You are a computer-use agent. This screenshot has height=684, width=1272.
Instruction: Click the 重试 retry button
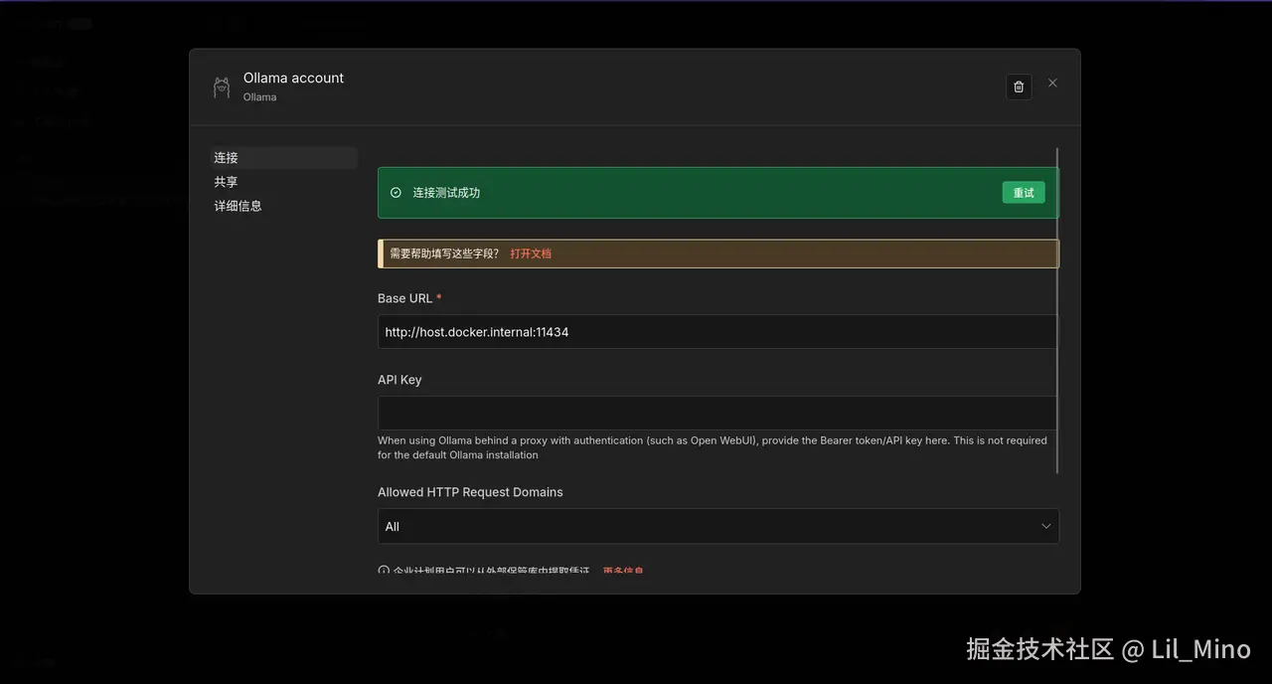click(x=1024, y=193)
